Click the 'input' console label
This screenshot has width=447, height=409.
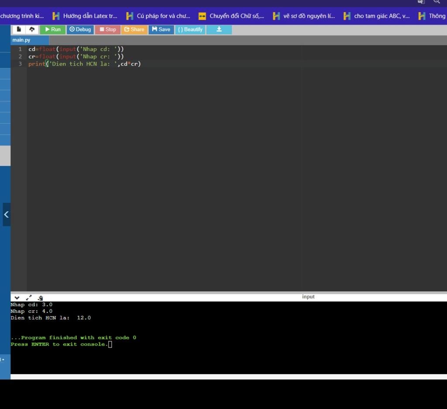pyautogui.click(x=308, y=297)
